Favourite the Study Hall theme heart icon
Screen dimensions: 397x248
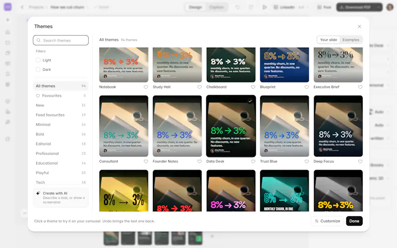pyautogui.click(x=199, y=87)
